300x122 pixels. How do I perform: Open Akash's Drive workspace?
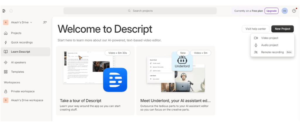pos(27,100)
